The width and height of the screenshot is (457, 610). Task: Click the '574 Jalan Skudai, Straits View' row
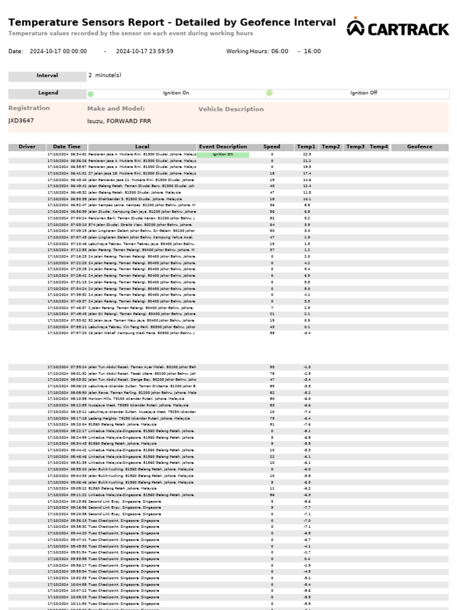coord(228,225)
